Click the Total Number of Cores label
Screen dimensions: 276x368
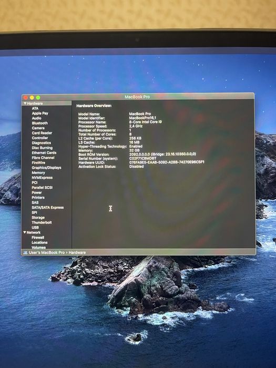tap(97, 134)
